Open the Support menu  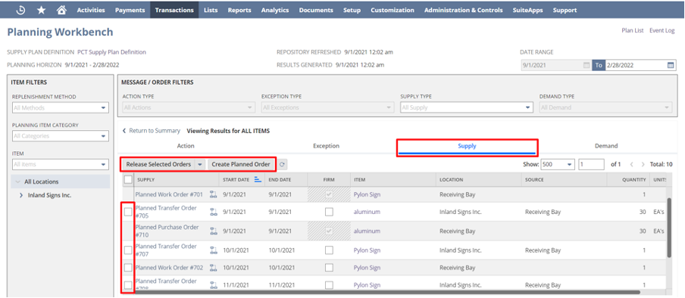pyautogui.click(x=565, y=10)
